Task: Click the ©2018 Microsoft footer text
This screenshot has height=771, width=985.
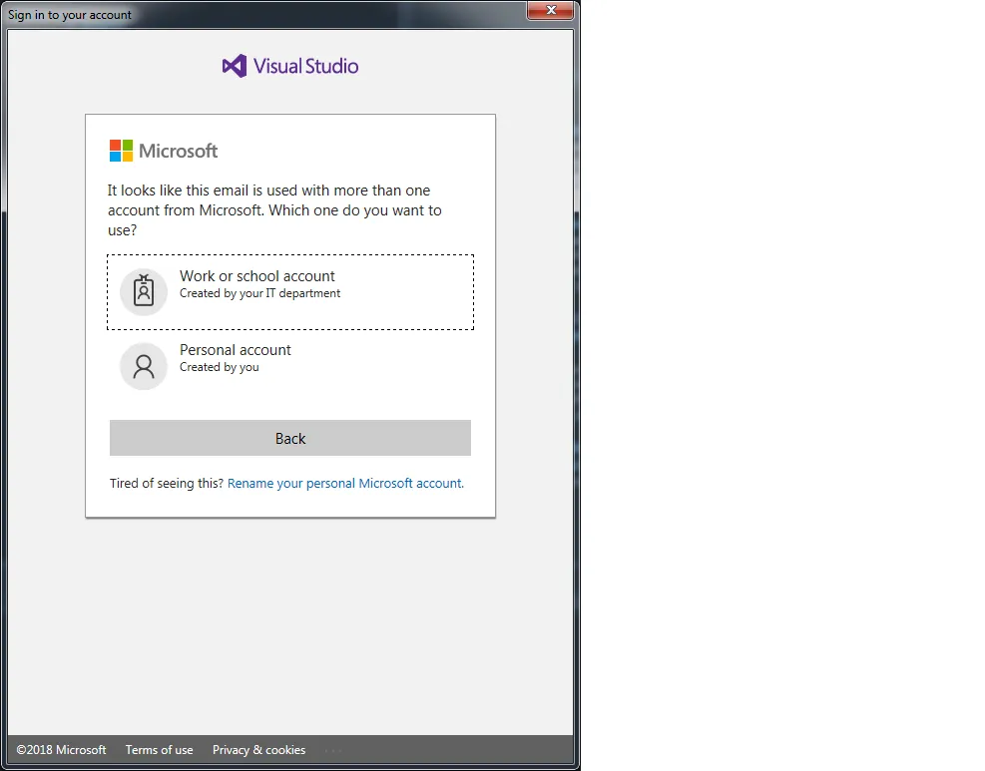Action: (62, 750)
